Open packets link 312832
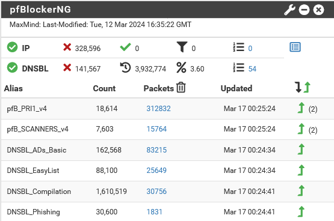The image size is (334, 221). pyautogui.click(x=158, y=109)
